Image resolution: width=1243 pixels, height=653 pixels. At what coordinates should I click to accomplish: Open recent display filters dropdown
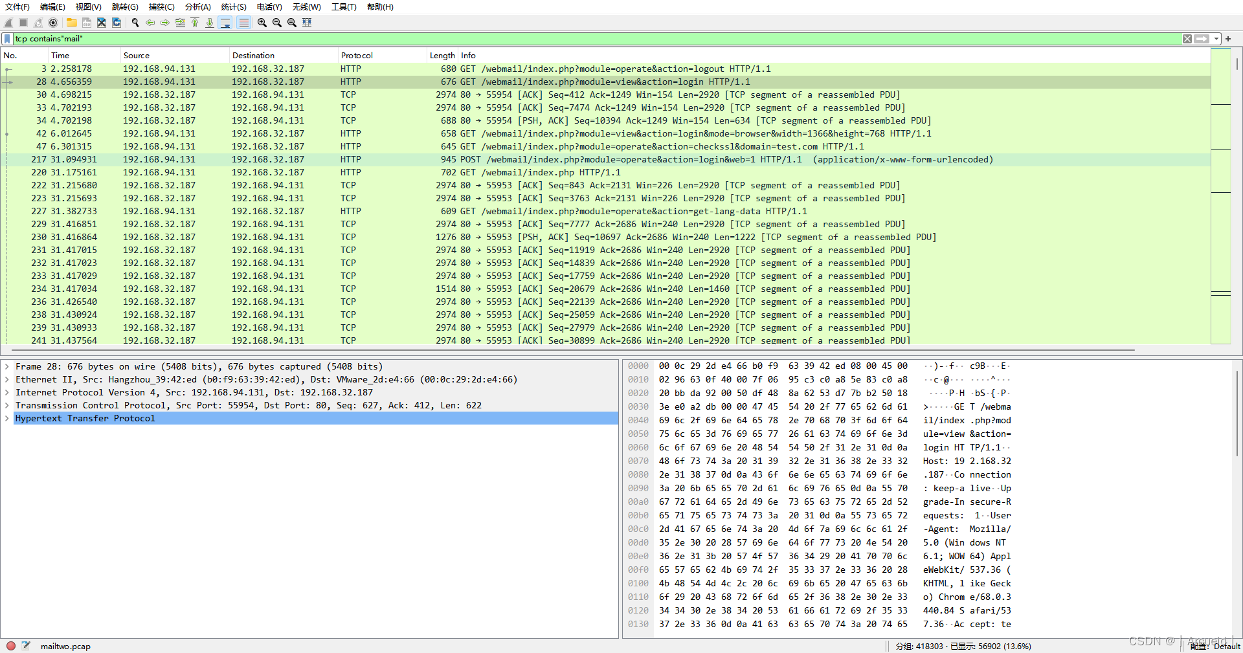coord(1216,39)
